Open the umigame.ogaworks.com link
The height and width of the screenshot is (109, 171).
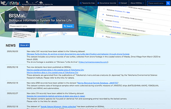[x=93, y=62]
